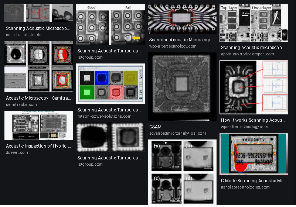This screenshot has height=207, width=296.
Task: Visit wpo-altertechnology.com link under lead frame image
Action: (173, 46)
